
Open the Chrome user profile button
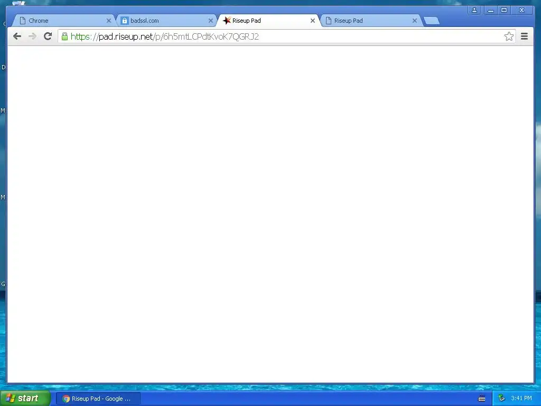(x=474, y=11)
